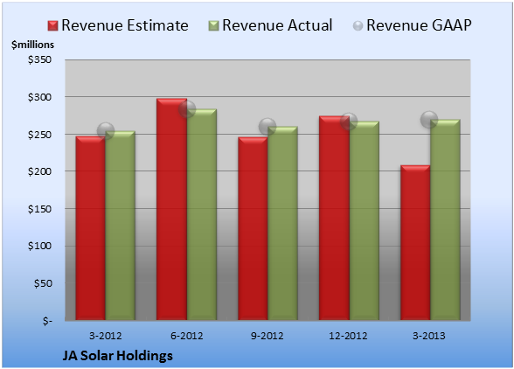Viewport: 514px width, 369px height.
Task: Select the red estimate bar for 3-2012
Action: (x=91, y=228)
